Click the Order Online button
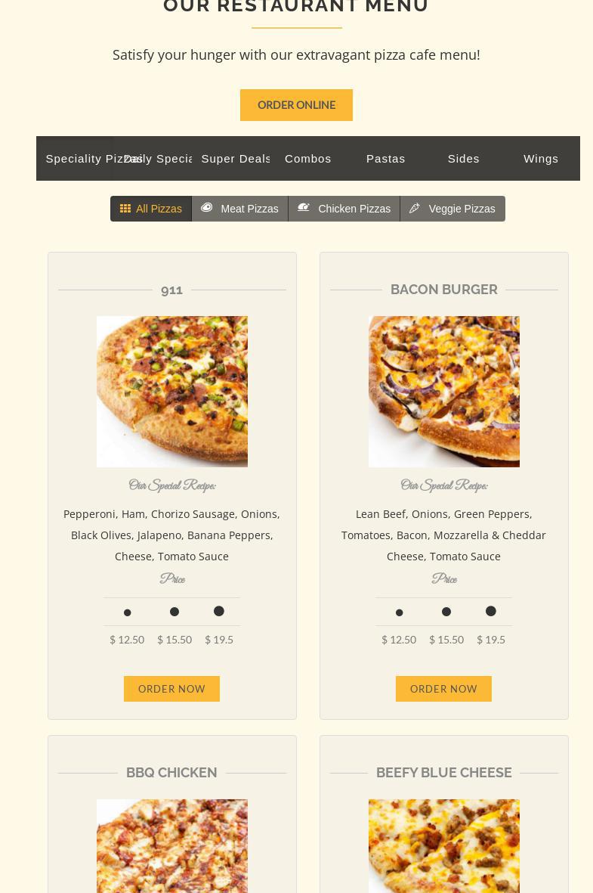 pos(296,105)
